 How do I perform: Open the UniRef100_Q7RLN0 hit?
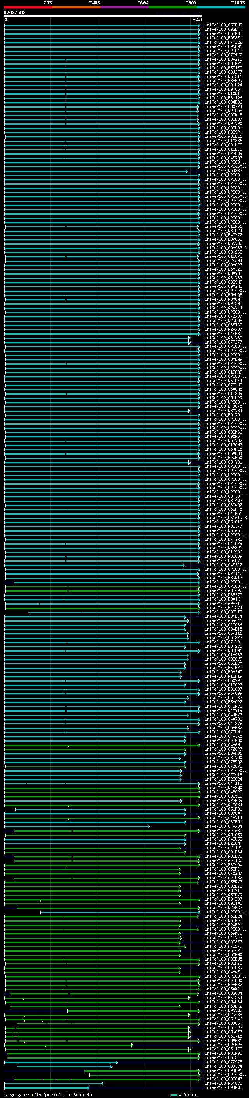[x=223, y=732]
